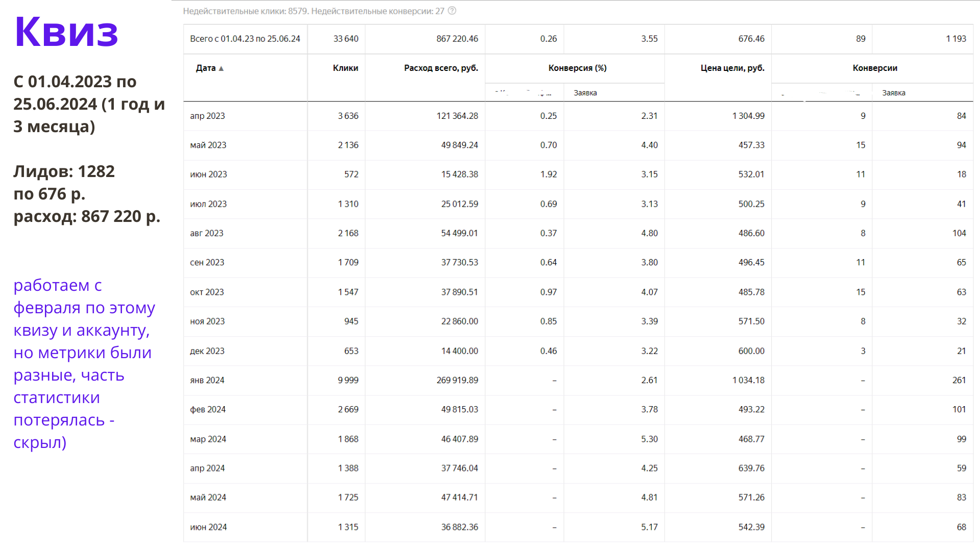Click the totals row label Всего с 01.04.23

click(245, 39)
